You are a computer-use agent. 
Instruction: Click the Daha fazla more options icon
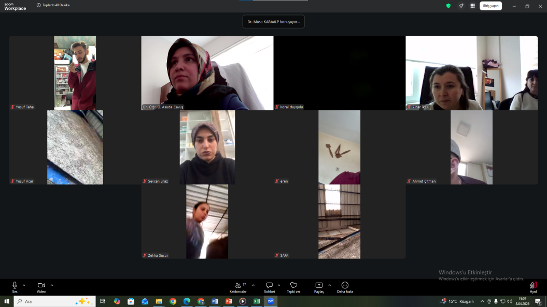345,285
